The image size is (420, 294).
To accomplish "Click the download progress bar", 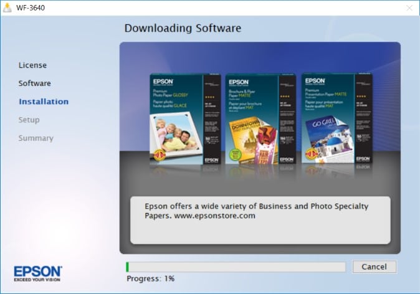I will coord(236,267).
